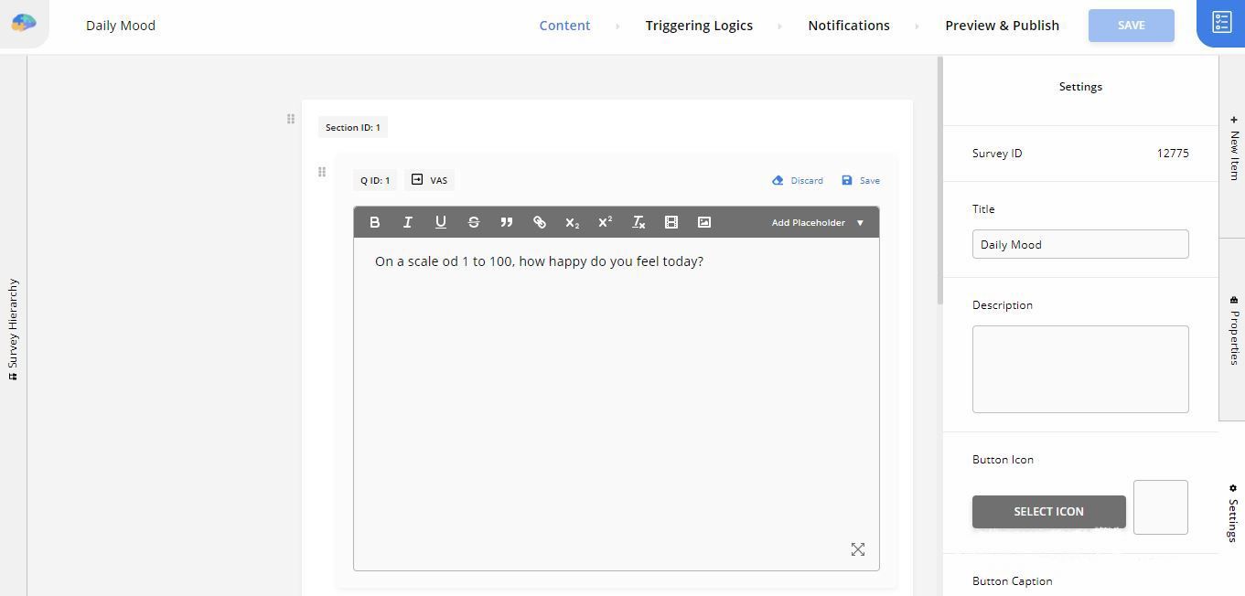Toggle strikethrough text formatting
Viewport: 1245px width, 596px height.
[473, 222]
